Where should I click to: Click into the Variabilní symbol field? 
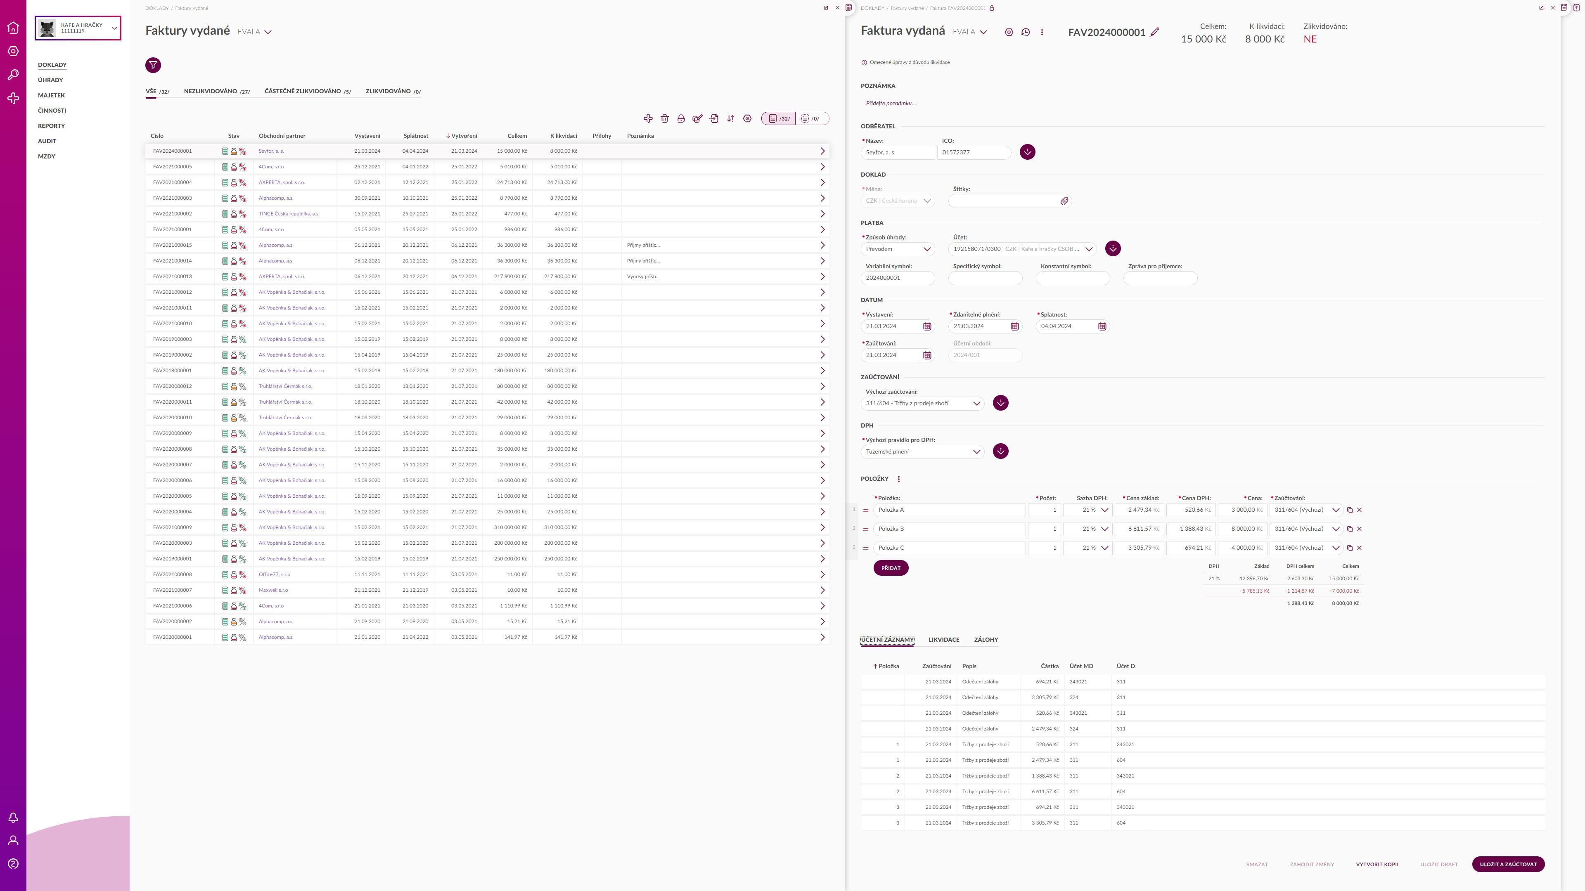click(x=898, y=278)
